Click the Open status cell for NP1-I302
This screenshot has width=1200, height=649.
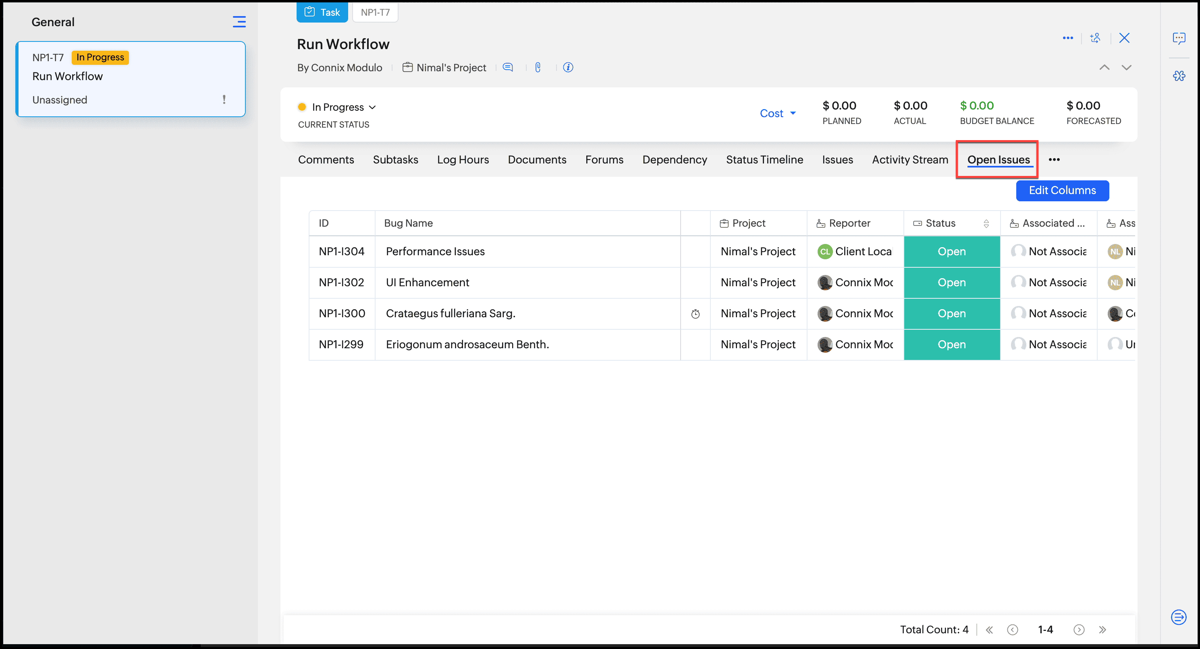click(x=951, y=283)
